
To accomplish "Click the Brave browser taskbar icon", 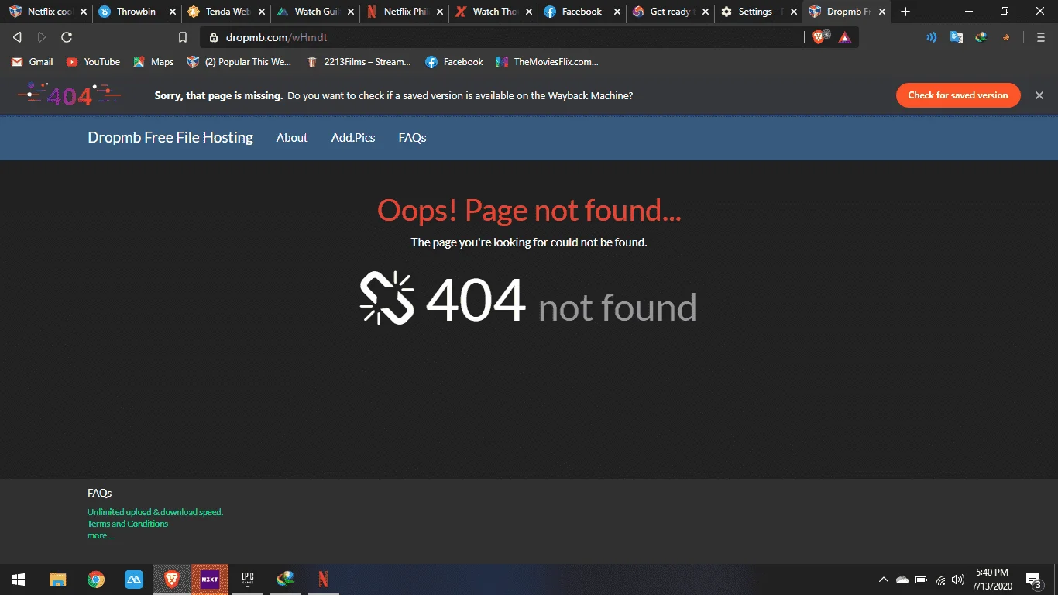I will click(172, 580).
